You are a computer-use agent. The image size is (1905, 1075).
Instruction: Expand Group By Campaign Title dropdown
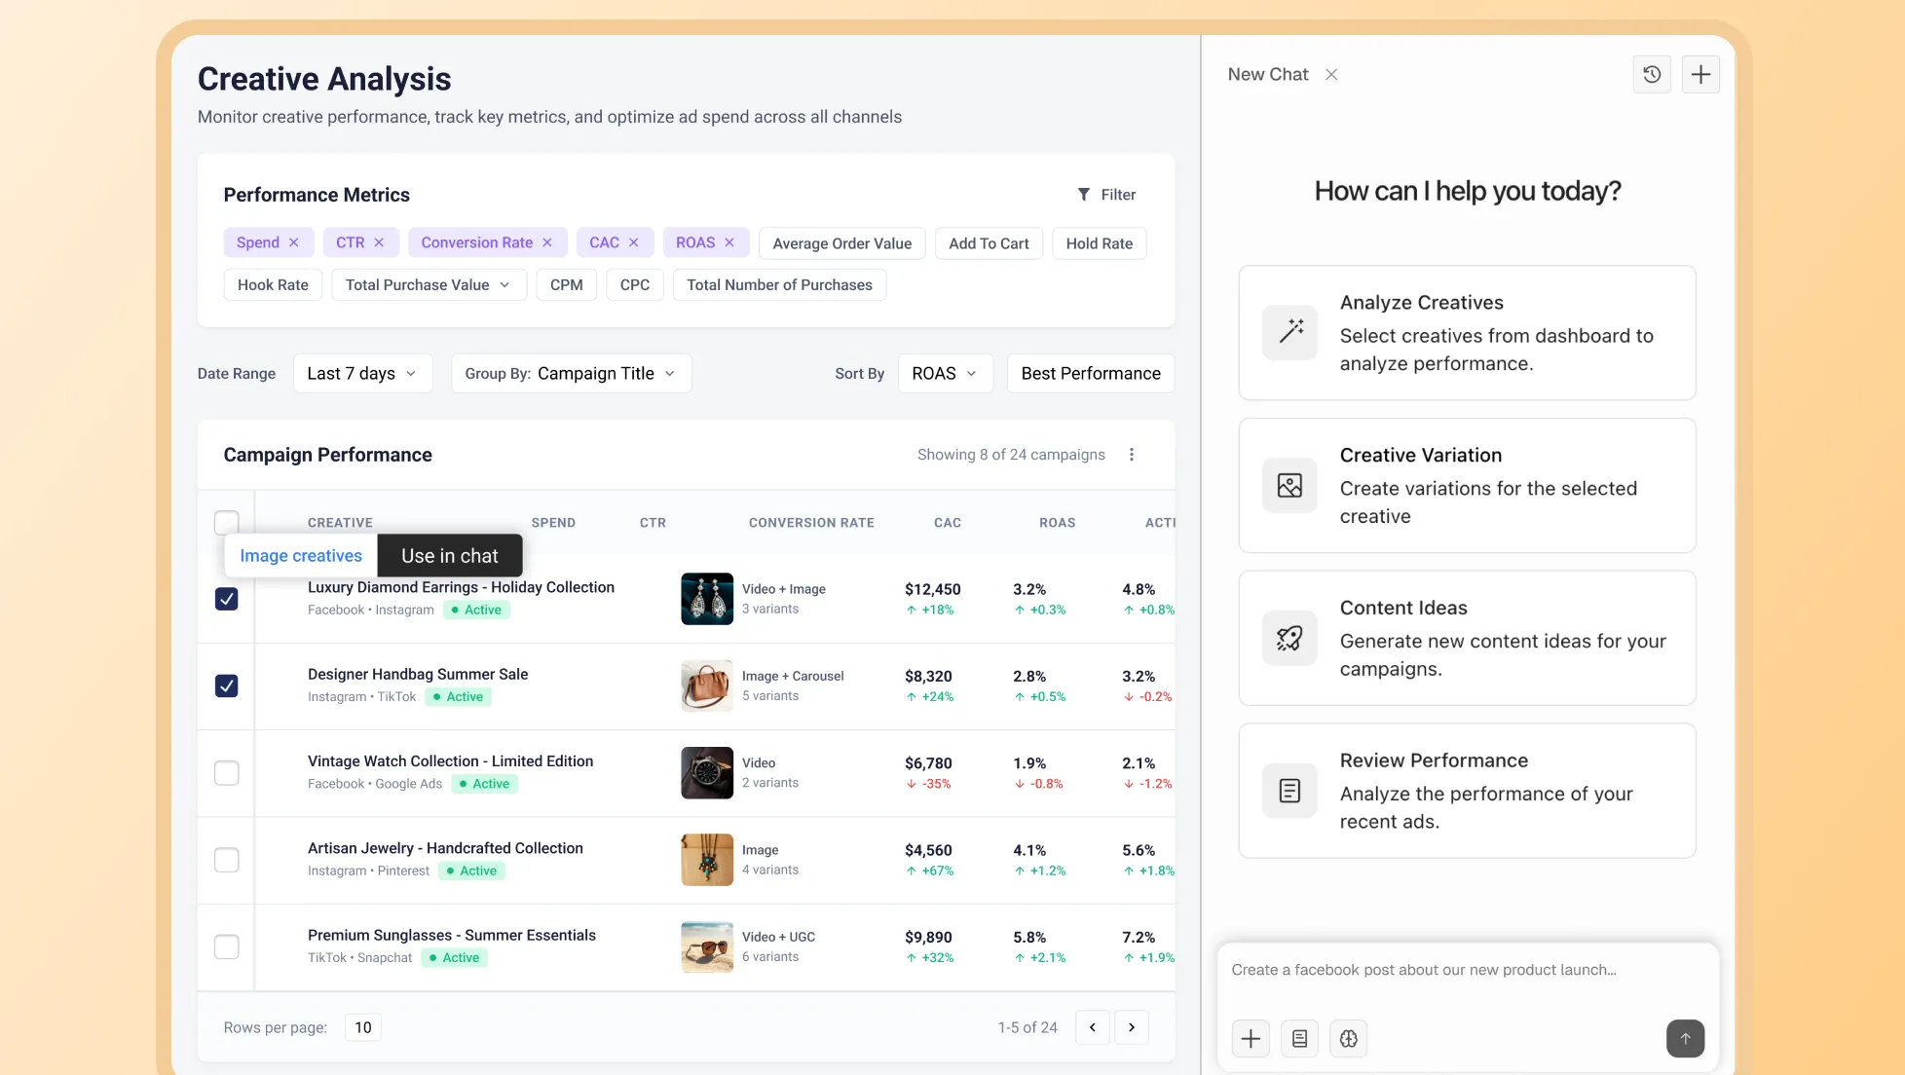pos(571,374)
